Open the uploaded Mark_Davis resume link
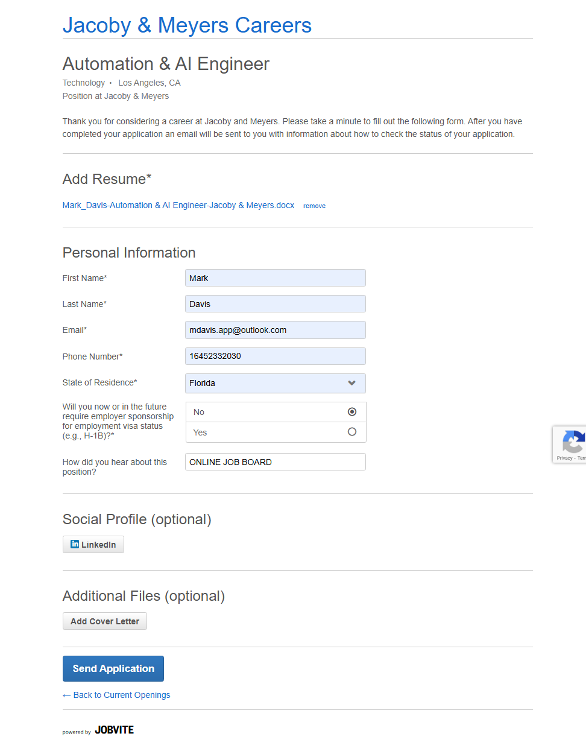The image size is (586, 754). 178,205
